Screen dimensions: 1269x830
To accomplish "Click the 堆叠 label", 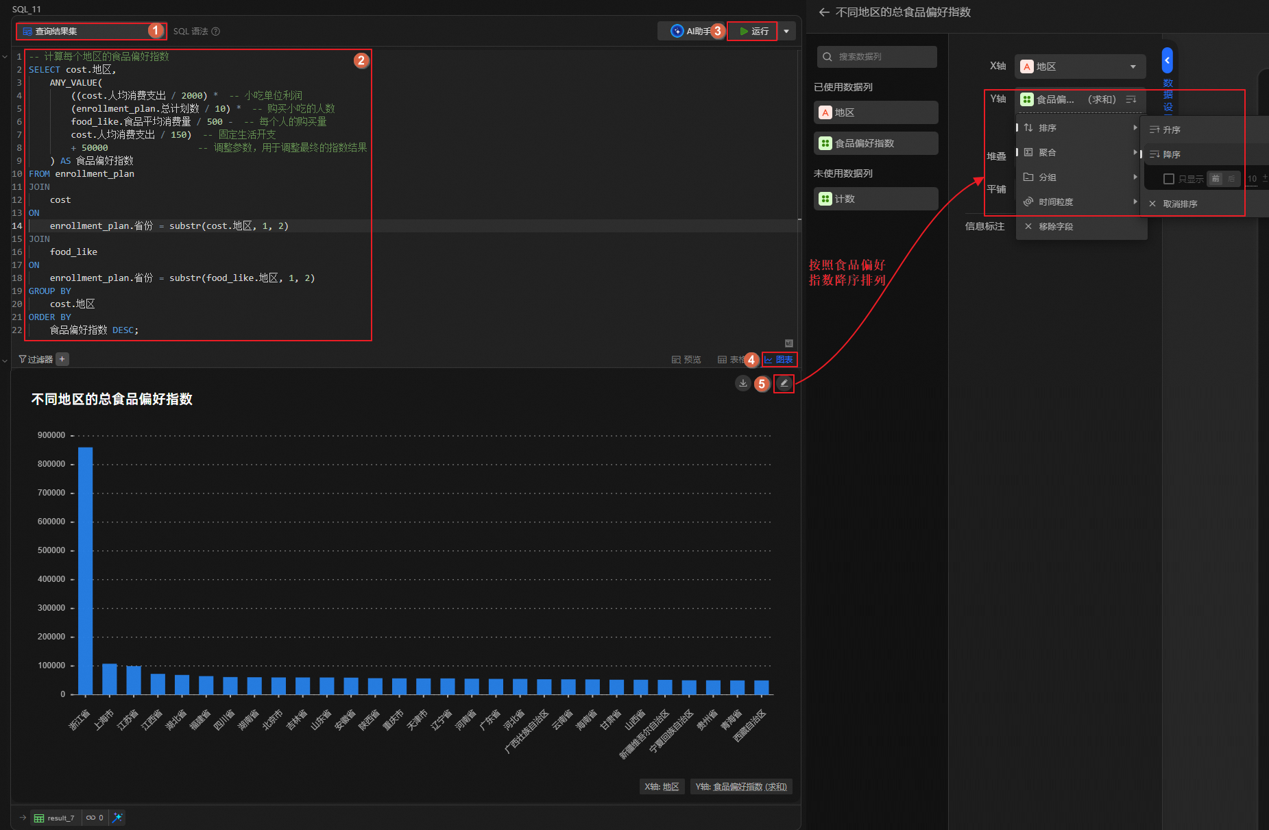I will 996,156.
